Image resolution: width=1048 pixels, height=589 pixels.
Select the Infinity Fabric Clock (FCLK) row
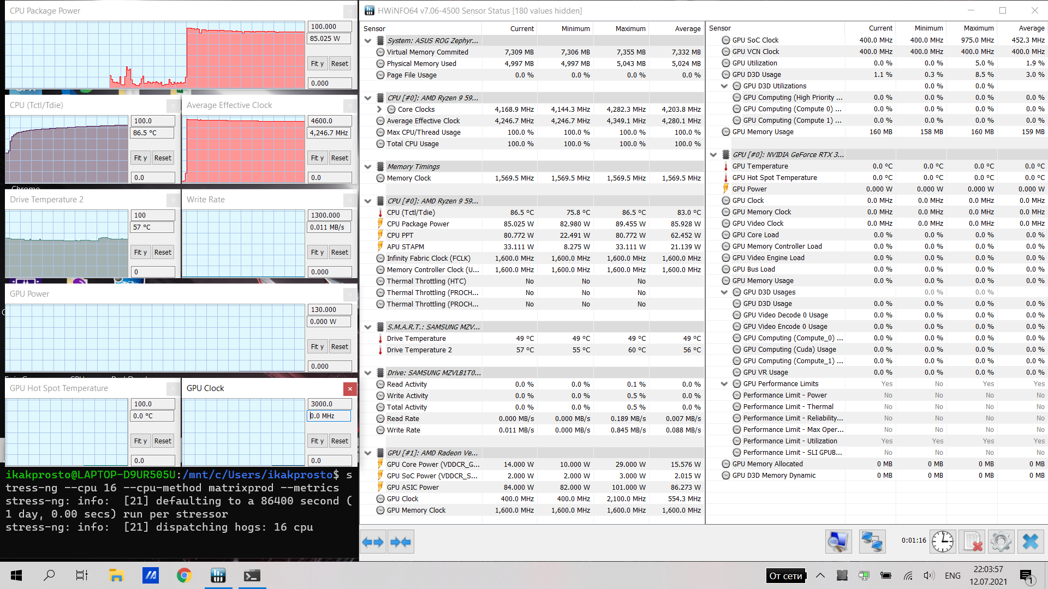532,259
